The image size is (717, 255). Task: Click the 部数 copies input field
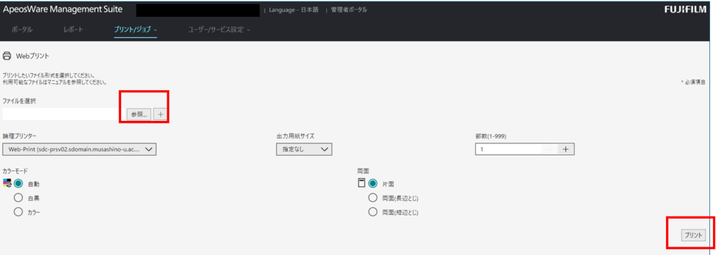[x=508, y=150]
